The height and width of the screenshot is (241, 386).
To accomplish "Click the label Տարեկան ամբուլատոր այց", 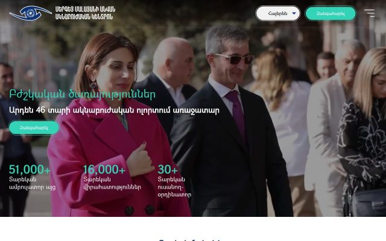I will [x=32, y=183].
